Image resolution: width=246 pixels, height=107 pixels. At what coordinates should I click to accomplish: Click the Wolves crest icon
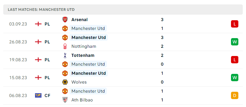pyautogui.click(x=65, y=82)
